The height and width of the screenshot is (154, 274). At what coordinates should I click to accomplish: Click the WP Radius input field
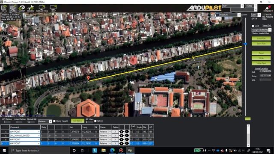7,122
